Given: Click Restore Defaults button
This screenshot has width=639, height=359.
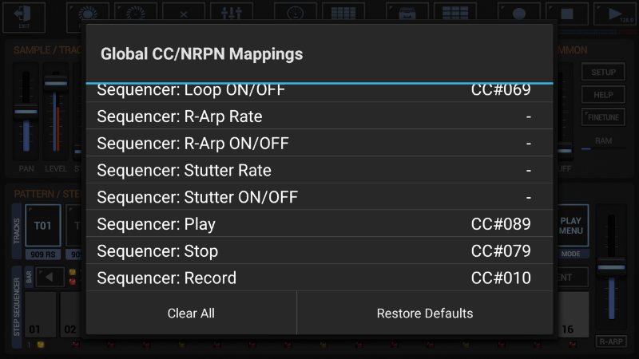Looking at the screenshot, I should click(425, 314).
